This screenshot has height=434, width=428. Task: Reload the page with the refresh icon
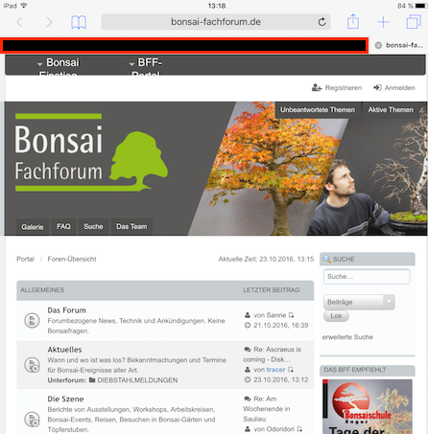click(321, 22)
